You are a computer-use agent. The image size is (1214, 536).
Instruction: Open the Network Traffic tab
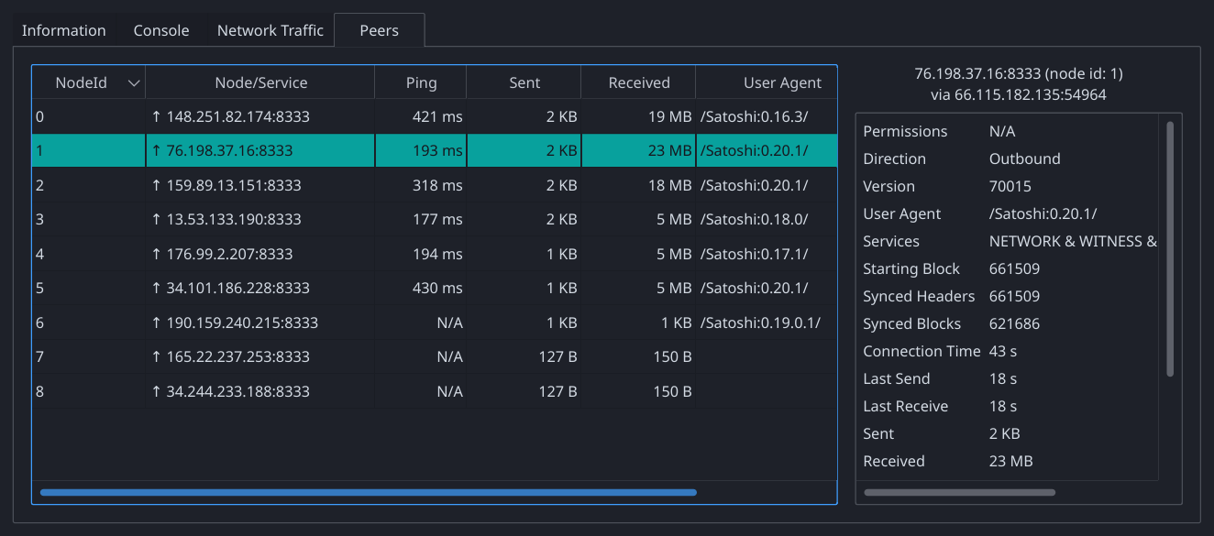pyautogui.click(x=270, y=30)
